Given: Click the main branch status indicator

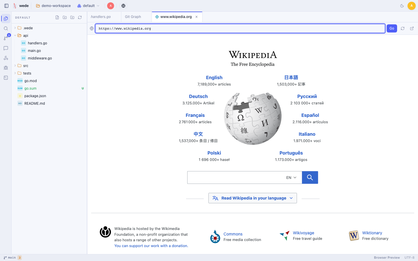Looking at the screenshot, I should coord(10,258).
